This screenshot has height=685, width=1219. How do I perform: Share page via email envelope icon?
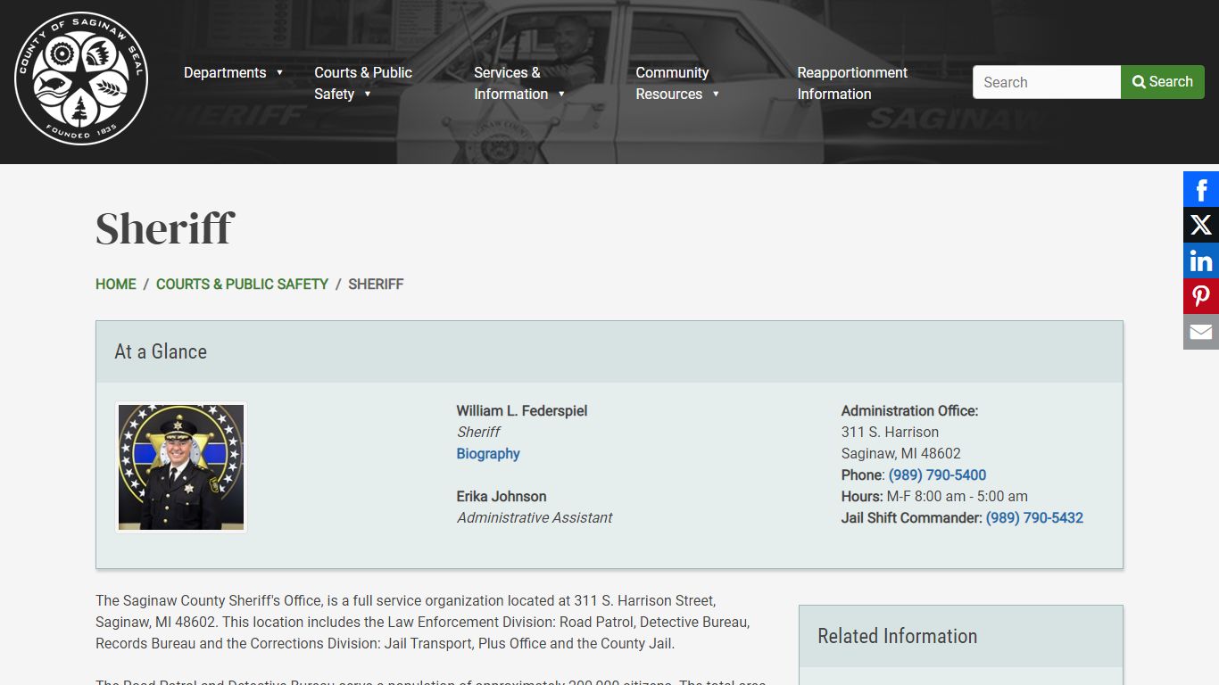tap(1200, 332)
